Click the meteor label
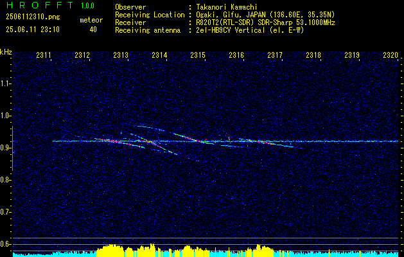This screenshot has height=257, width=404. point(91,20)
